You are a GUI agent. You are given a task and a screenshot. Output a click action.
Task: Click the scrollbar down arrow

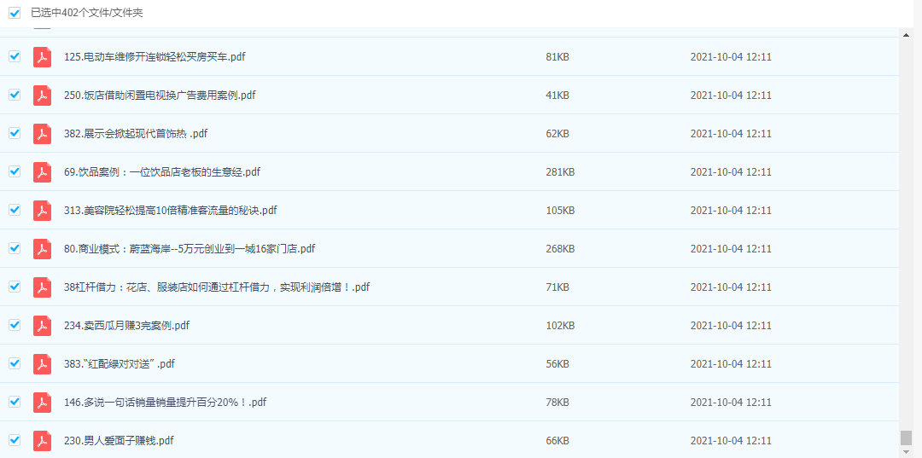pyautogui.click(x=906, y=451)
